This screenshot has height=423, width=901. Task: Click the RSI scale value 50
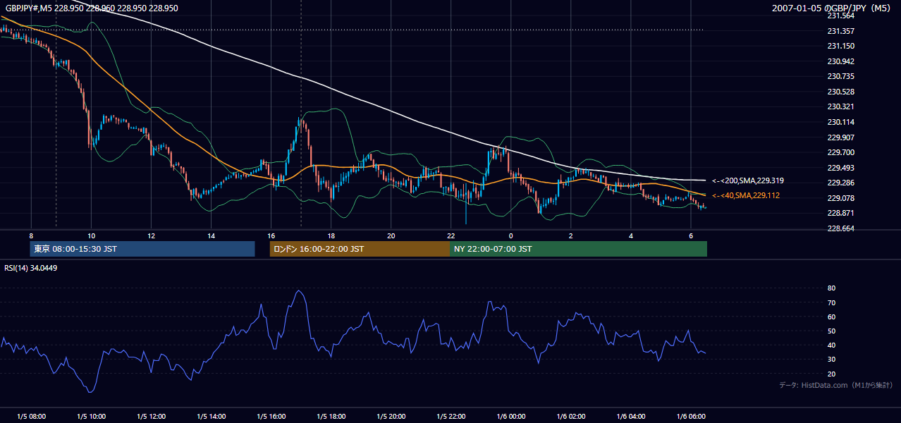point(831,331)
